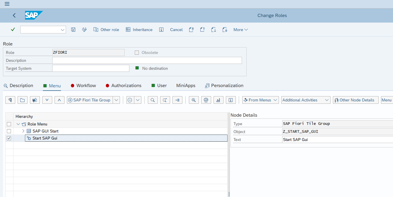Select the Role Menu root node

(x=37, y=124)
